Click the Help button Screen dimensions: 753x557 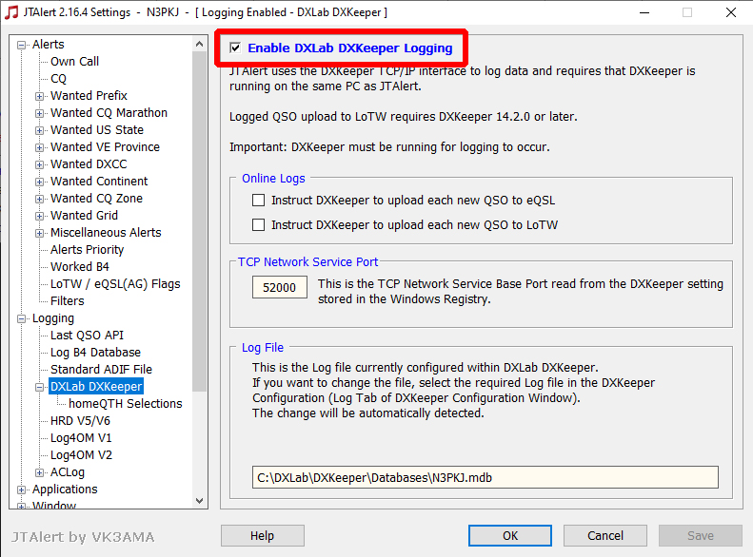tap(262, 536)
